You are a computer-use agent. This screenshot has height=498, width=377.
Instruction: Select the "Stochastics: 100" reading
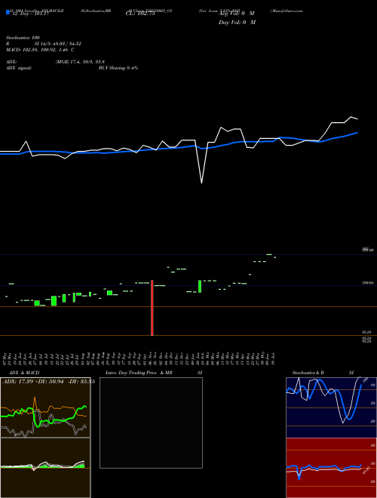(23, 38)
